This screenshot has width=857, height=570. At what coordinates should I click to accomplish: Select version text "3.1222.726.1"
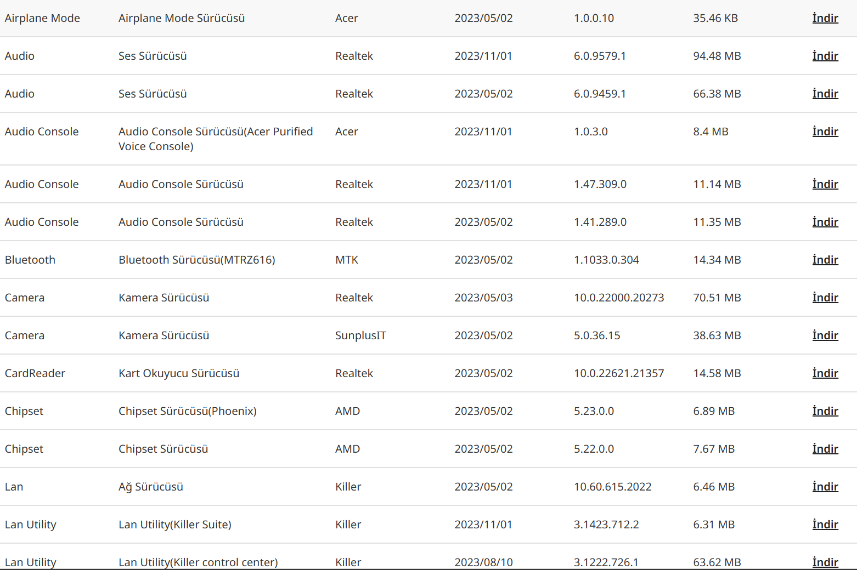(606, 562)
